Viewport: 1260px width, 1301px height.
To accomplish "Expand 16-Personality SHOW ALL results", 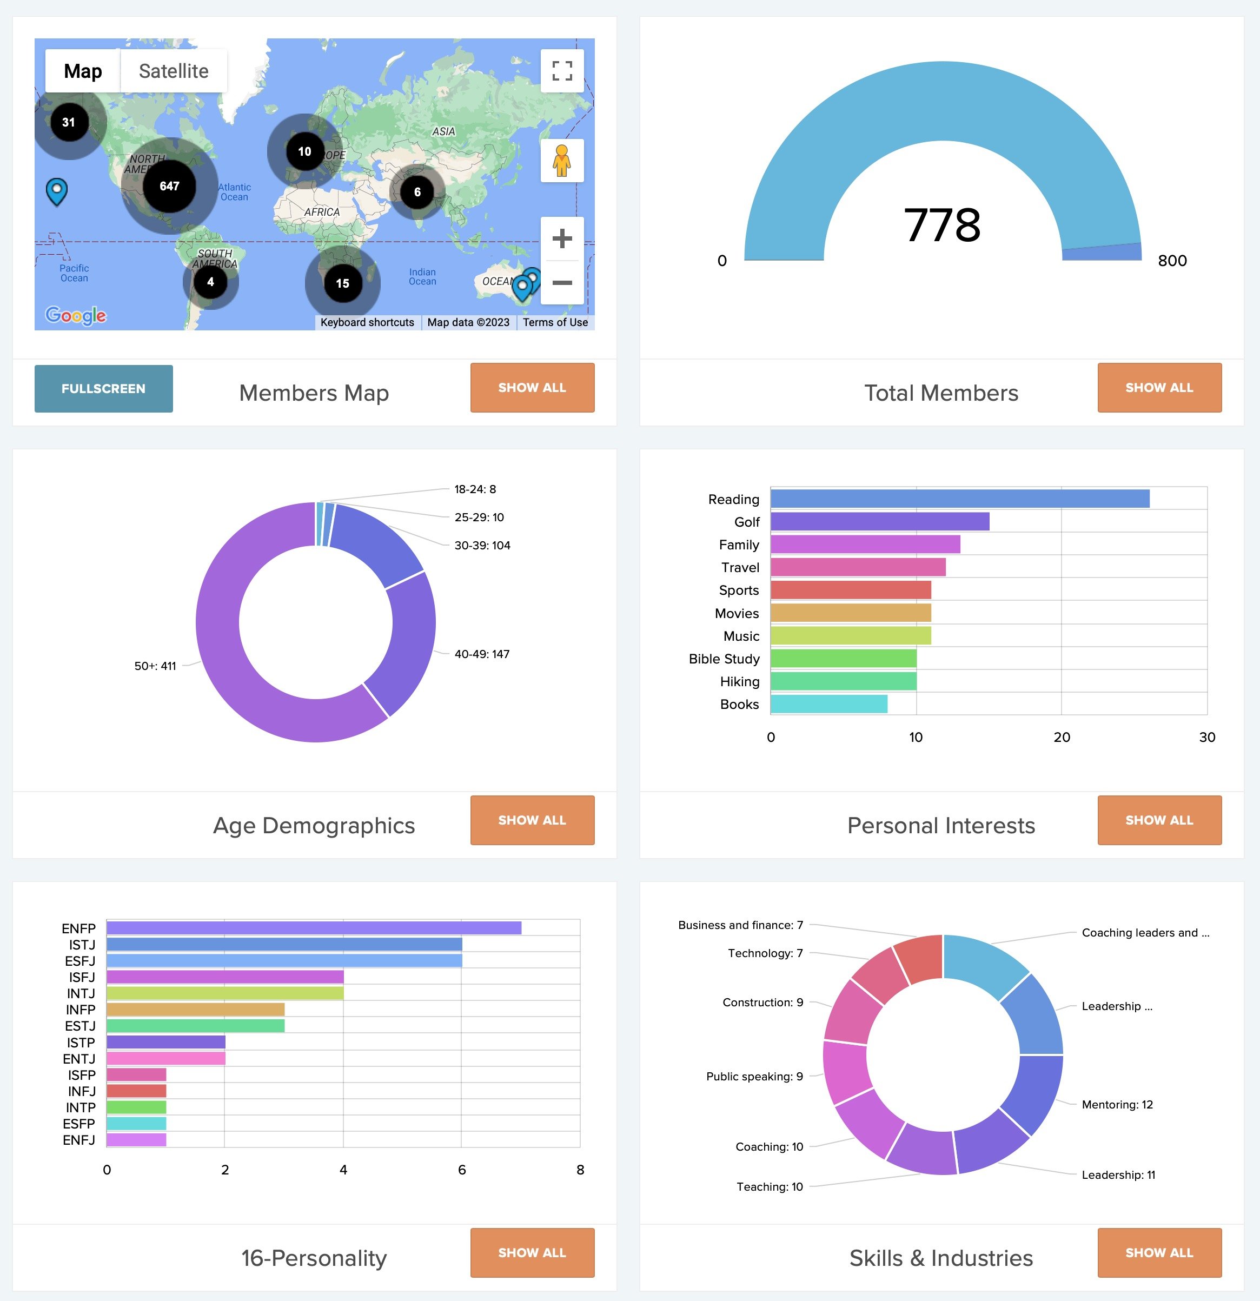I will coord(532,1252).
